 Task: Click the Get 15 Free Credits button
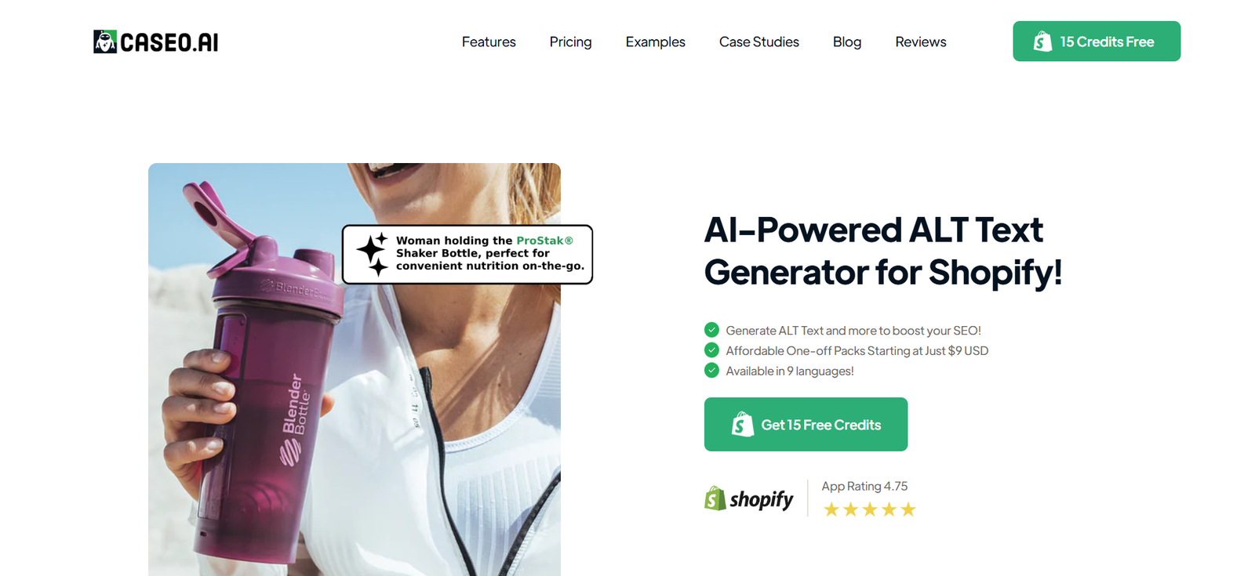[806, 424]
